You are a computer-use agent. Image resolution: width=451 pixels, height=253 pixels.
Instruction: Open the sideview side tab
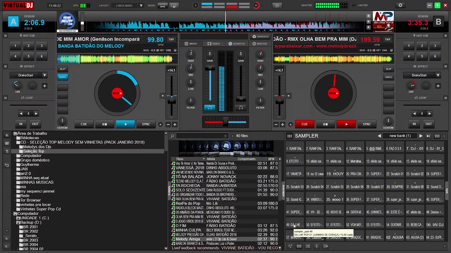(283, 190)
